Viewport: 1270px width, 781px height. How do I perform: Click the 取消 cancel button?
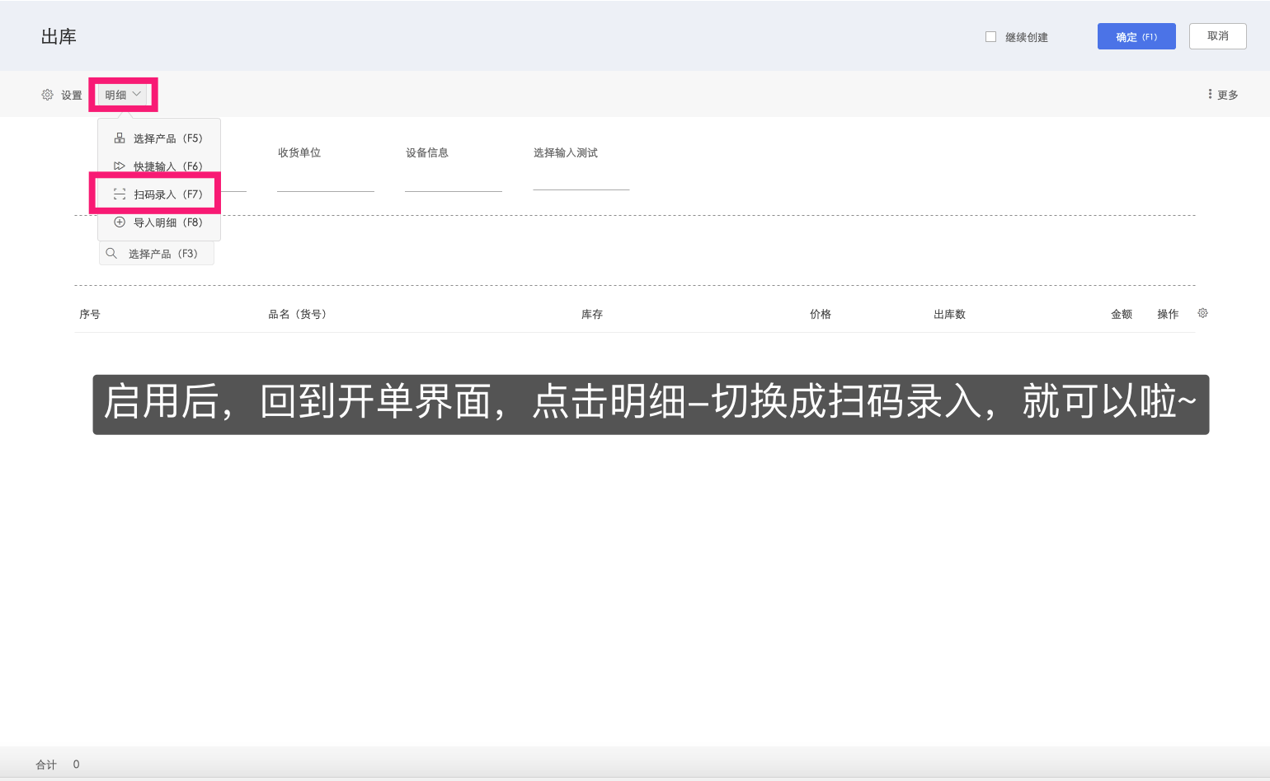pos(1218,36)
